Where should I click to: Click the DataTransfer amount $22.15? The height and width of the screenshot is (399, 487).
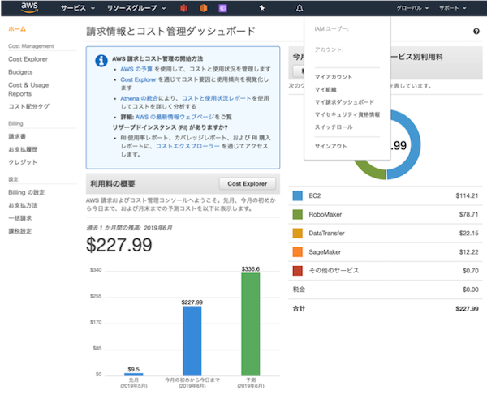468,233
